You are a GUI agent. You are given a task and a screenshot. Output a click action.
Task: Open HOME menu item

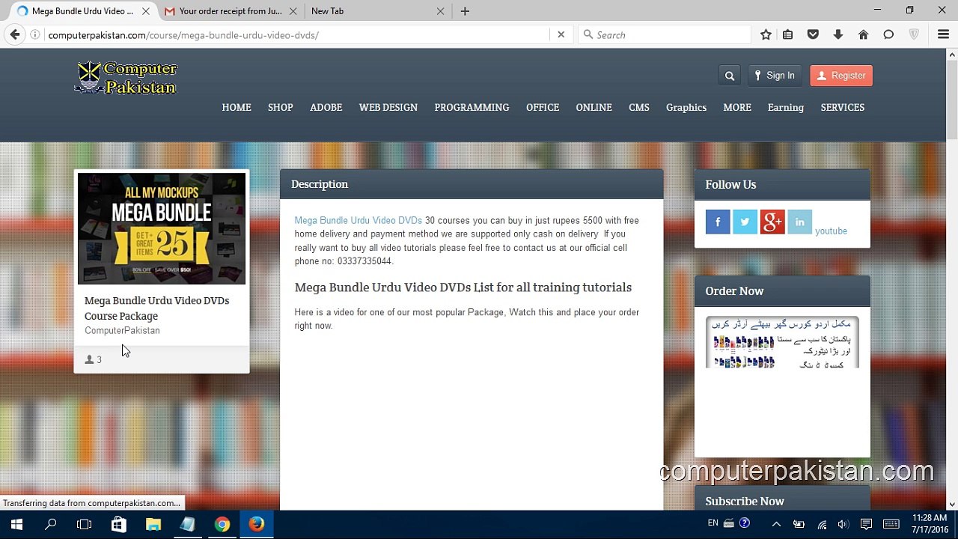[237, 108]
